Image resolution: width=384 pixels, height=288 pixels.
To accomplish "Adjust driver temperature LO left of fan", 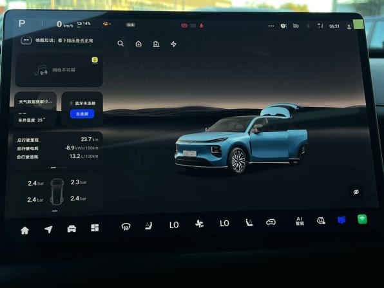I will click(x=174, y=225).
